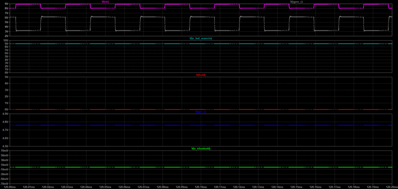The width and height of the screenshot is (398, 189).
Task: Click the 120.05ms time axis label
Action: pos(105,187)
